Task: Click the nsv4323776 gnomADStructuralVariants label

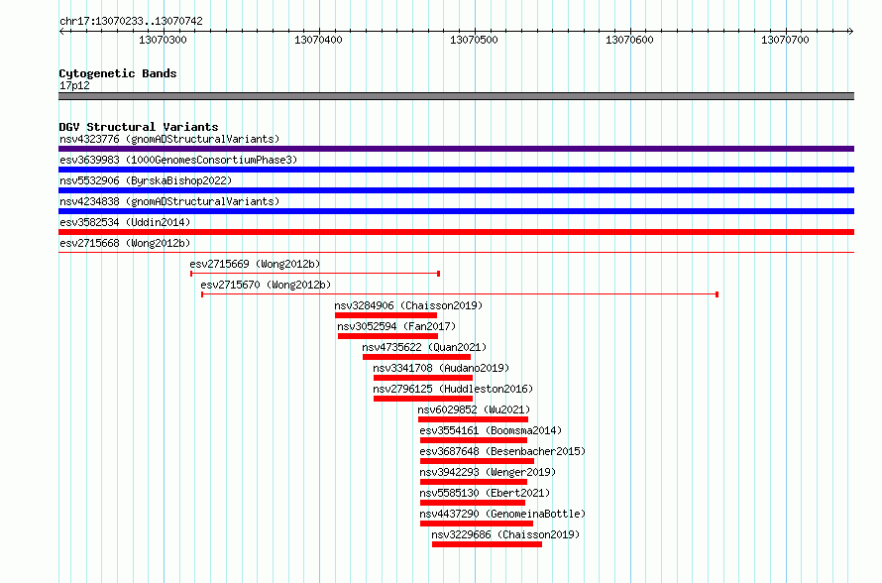Action: [x=169, y=139]
